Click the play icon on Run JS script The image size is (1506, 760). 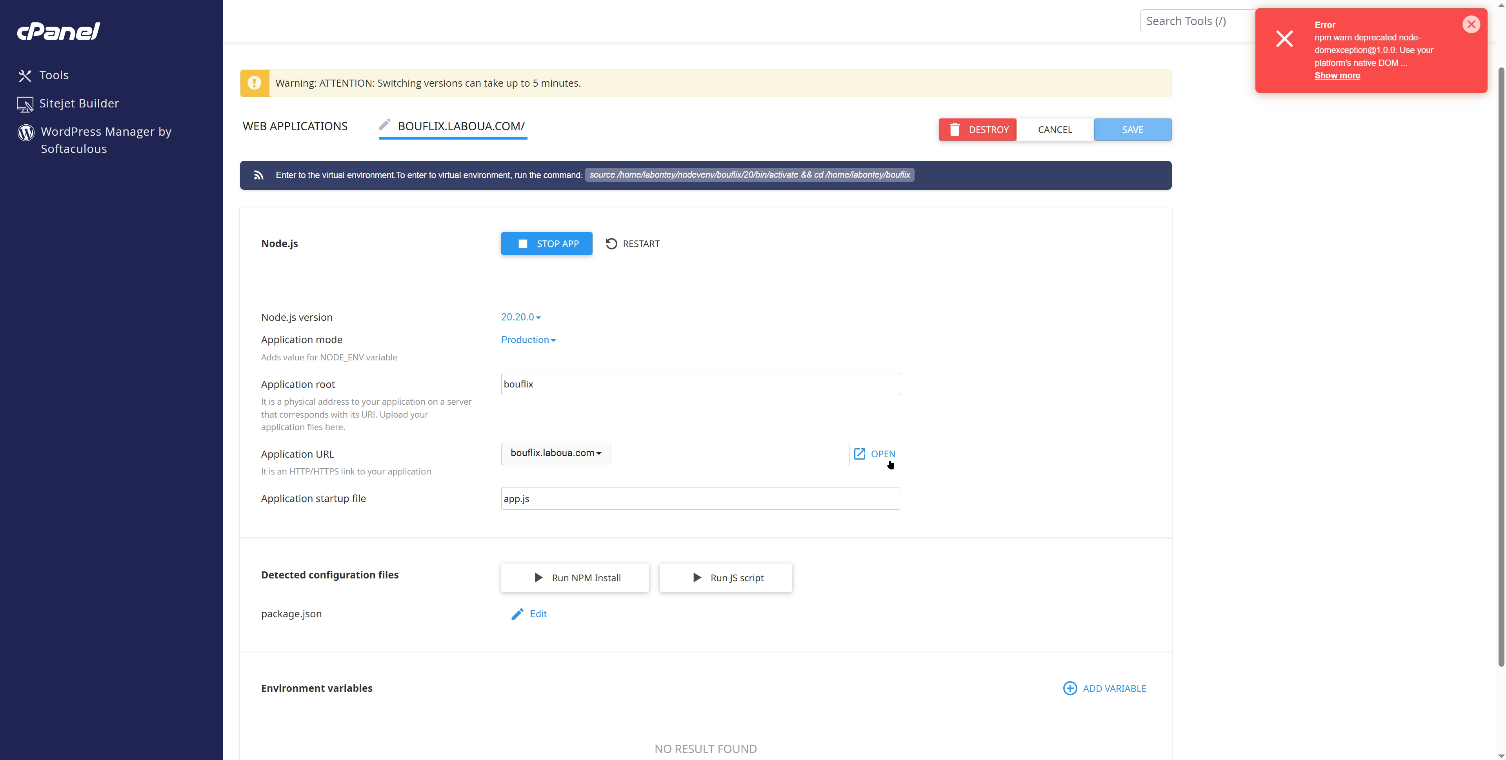coord(697,578)
